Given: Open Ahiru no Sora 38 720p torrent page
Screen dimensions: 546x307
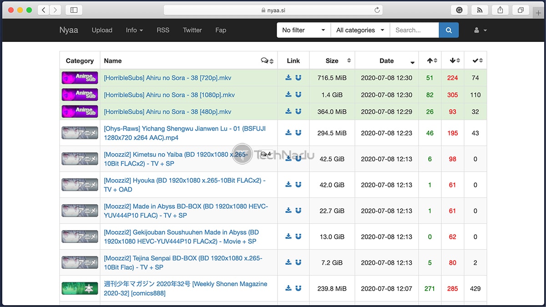Looking at the screenshot, I should pyautogui.click(x=167, y=78).
